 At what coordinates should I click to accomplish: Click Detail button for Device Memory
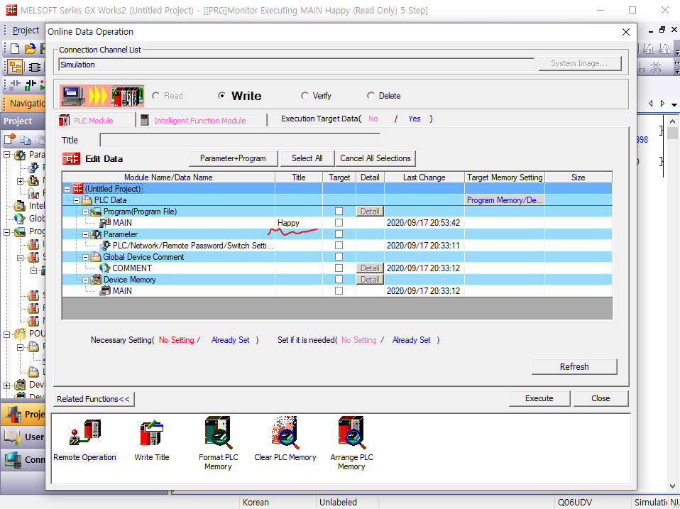[370, 280]
